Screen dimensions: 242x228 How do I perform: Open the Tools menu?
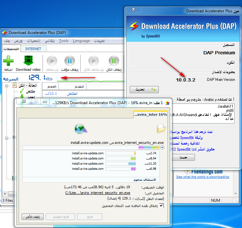coord(64,41)
